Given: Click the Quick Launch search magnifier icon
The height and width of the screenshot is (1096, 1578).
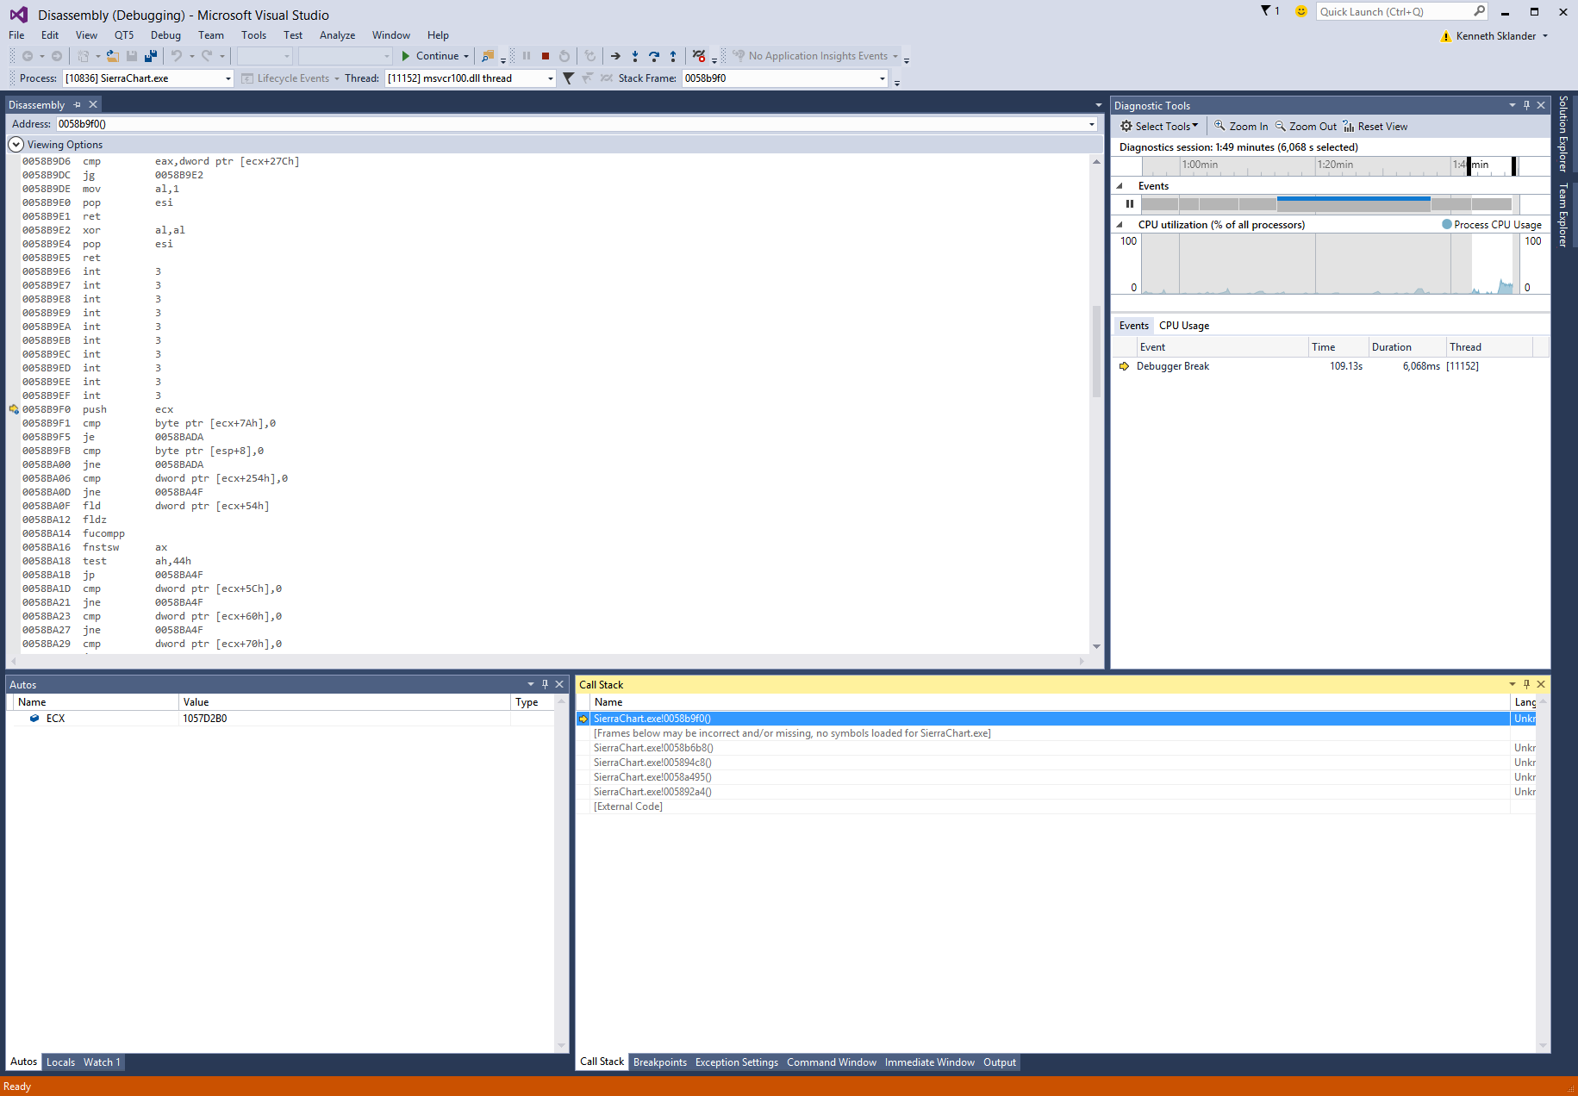Looking at the screenshot, I should (1480, 11).
